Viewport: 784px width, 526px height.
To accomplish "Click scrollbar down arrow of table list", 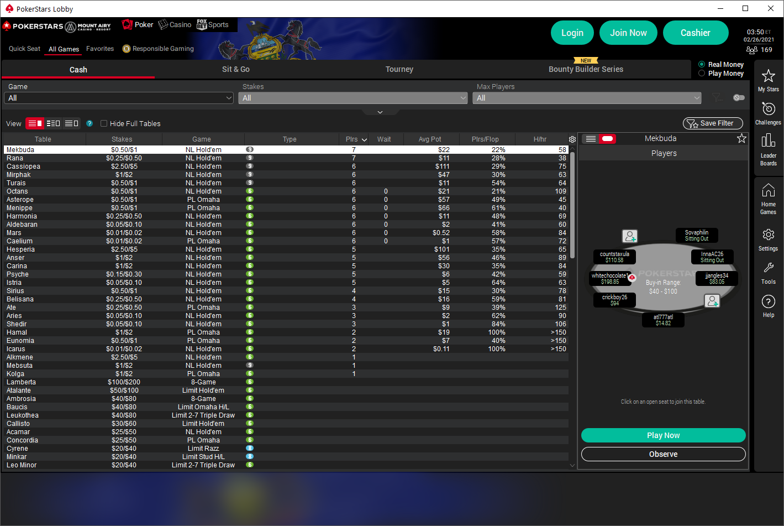I will click(572, 466).
